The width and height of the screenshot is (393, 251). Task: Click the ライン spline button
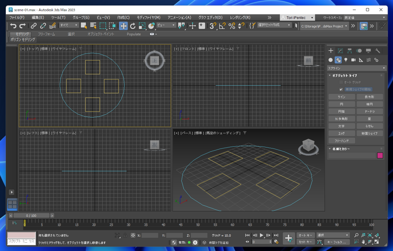[x=341, y=97]
